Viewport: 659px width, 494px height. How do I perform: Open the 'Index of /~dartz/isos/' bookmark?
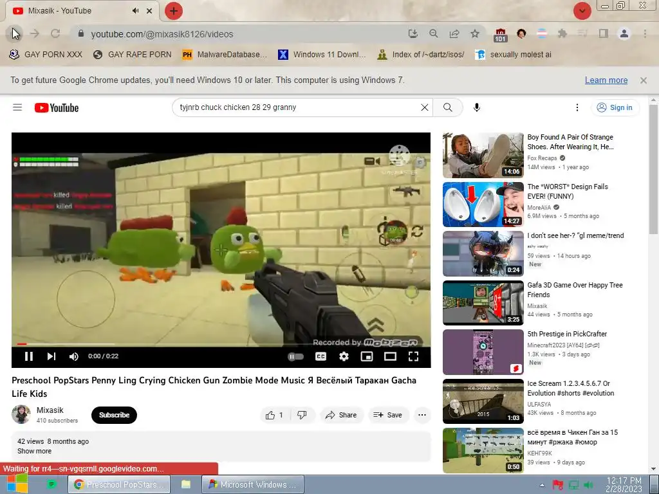421,55
